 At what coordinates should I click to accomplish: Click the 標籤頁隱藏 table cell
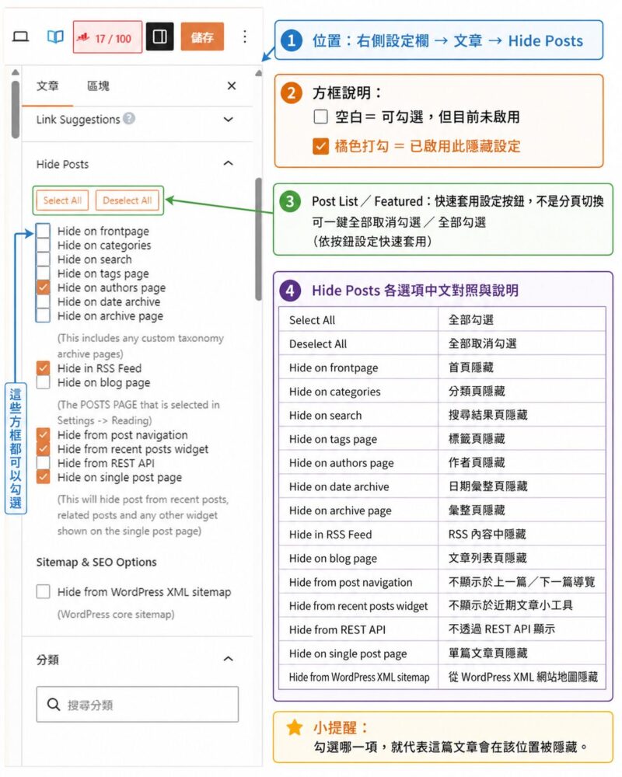pyautogui.click(x=522, y=439)
